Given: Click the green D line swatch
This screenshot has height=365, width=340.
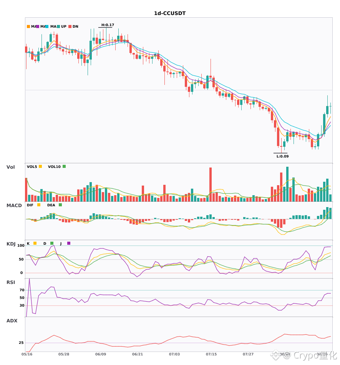Looking at the screenshot, I should 52,243.
